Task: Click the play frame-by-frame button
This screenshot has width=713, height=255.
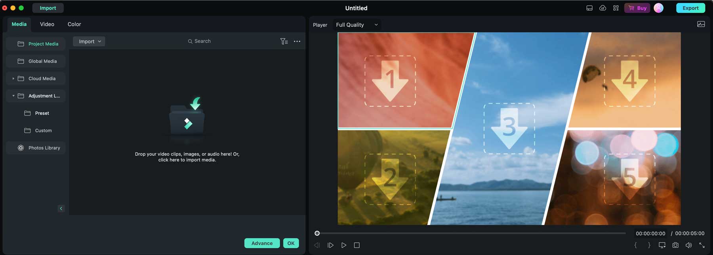Action: [330, 245]
